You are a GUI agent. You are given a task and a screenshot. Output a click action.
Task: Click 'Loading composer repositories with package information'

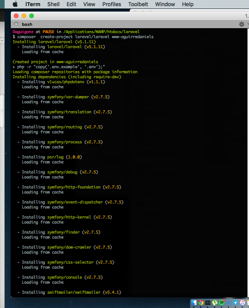pyautogui.click(x=75, y=72)
